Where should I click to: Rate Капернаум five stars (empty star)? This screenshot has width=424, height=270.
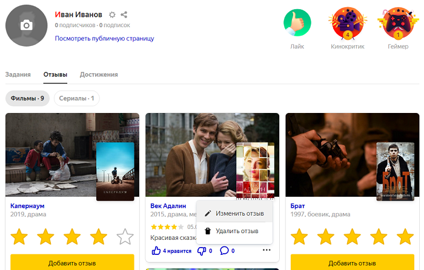tap(125, 237)
